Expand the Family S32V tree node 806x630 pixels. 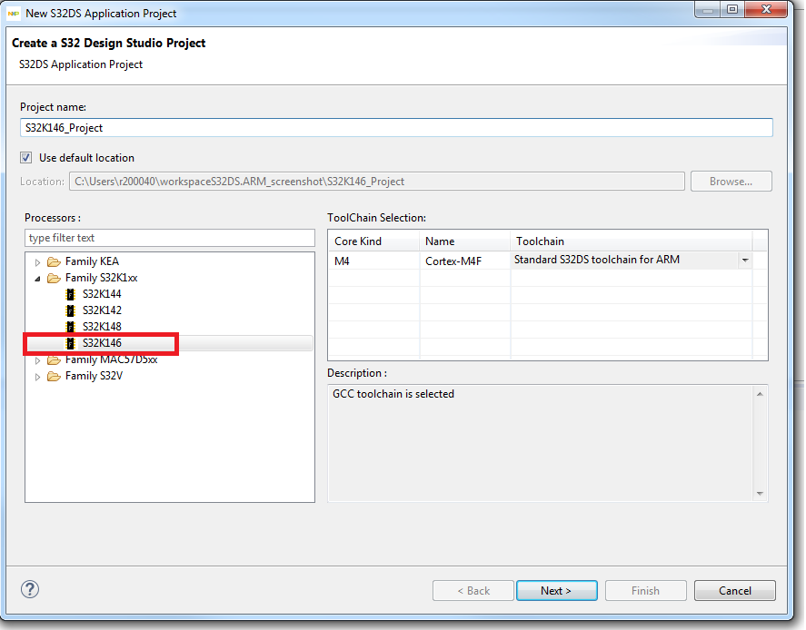click(37, 377)
